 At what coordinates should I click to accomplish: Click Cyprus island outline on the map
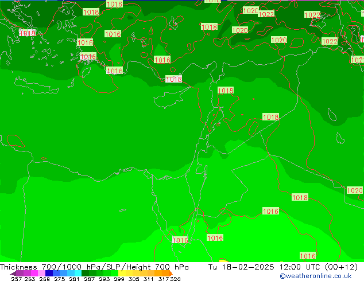[171, 99]
